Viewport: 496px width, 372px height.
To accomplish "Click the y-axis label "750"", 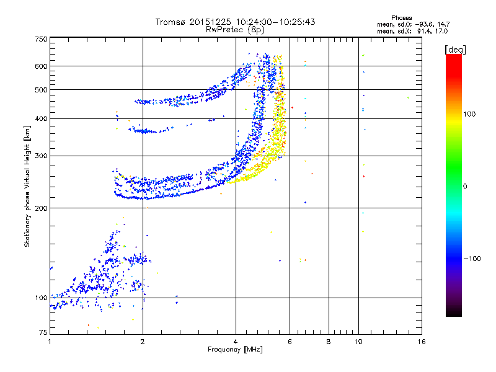I will (42, 39).
